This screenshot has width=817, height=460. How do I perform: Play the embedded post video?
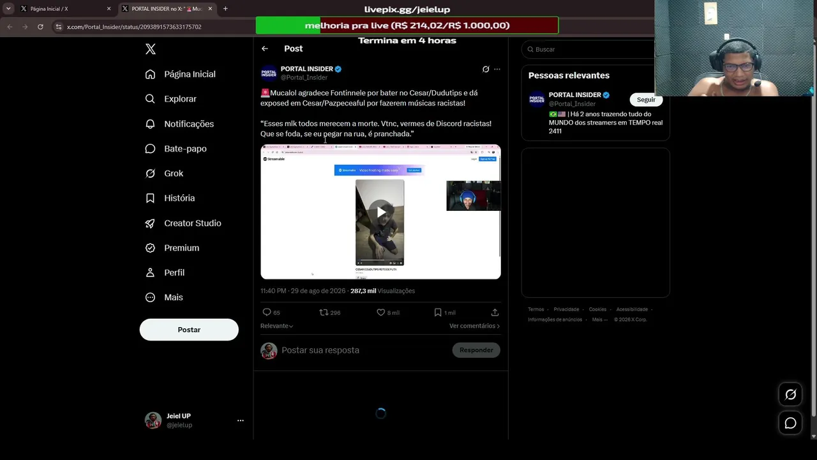[380, 212]
